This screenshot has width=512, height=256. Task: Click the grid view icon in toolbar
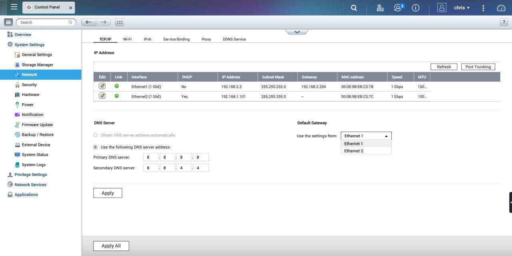(119, 22)
